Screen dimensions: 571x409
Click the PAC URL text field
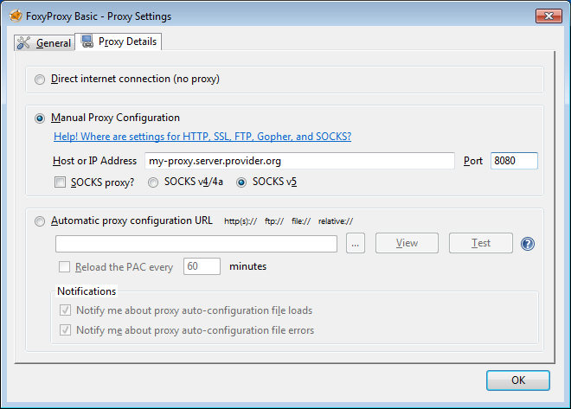196,244
